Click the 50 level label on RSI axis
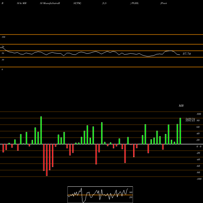The height and width of the screenshot is (203, 203). pos(3,53)
